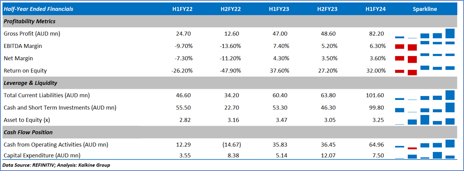The width and height of the screenshot is (464, 171).
Task: Click the Cash Flow Position section heading
Action: click(28, 132)
